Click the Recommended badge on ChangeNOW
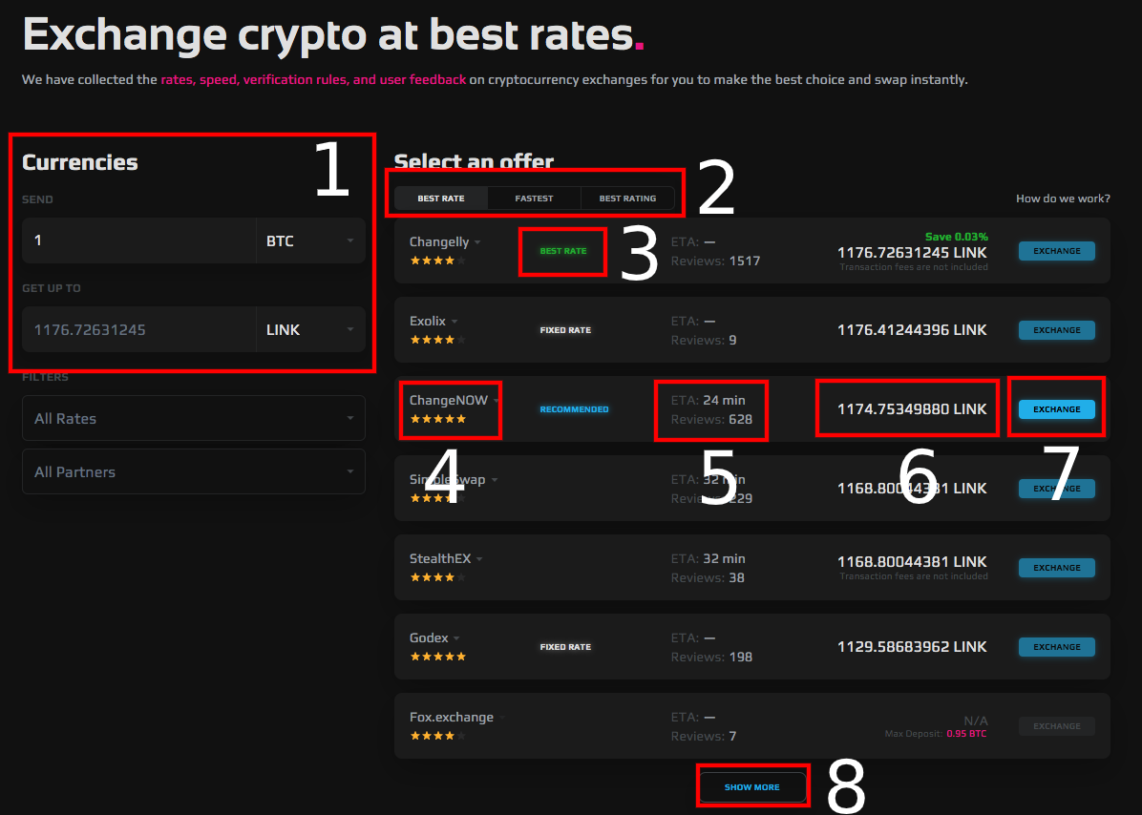 pos(574,409)
